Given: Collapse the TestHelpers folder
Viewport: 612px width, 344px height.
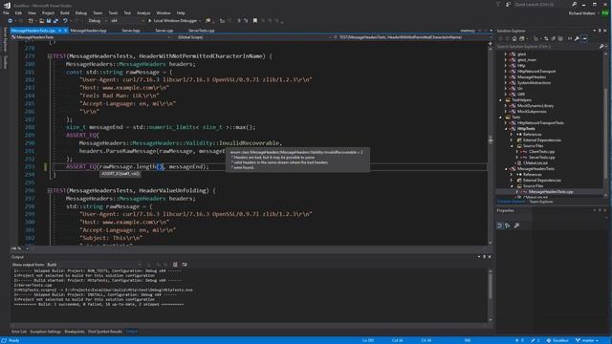Looking at the screenshot, I should click(501, 100).
